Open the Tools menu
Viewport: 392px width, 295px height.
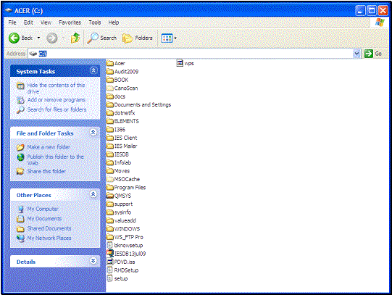tap(94, 22)
